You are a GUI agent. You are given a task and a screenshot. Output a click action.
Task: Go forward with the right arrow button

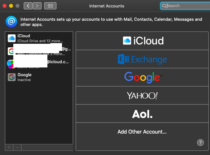coord(37,6)
